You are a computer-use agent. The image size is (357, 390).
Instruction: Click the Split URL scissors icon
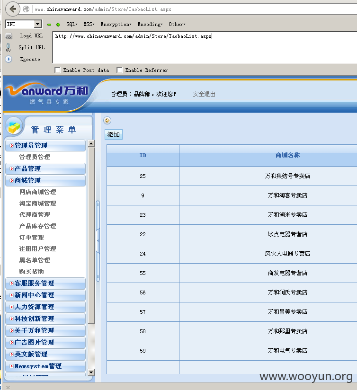click(x=8, y=47)
